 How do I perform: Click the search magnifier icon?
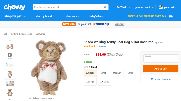[105, 7]
